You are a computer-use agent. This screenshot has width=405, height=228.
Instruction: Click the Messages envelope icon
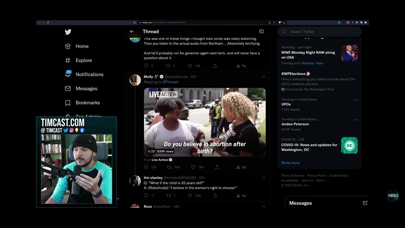tap(68, 89)
